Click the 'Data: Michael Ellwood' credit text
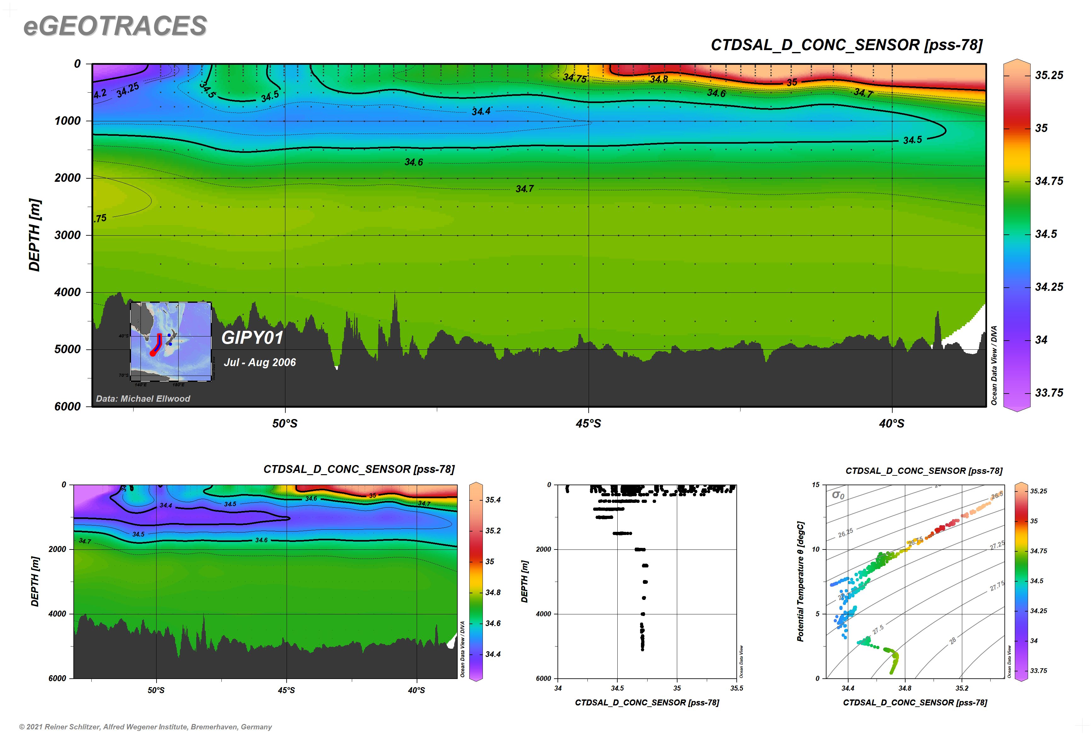The width and height of the screenshot is (1092, 736). (143, 399)
